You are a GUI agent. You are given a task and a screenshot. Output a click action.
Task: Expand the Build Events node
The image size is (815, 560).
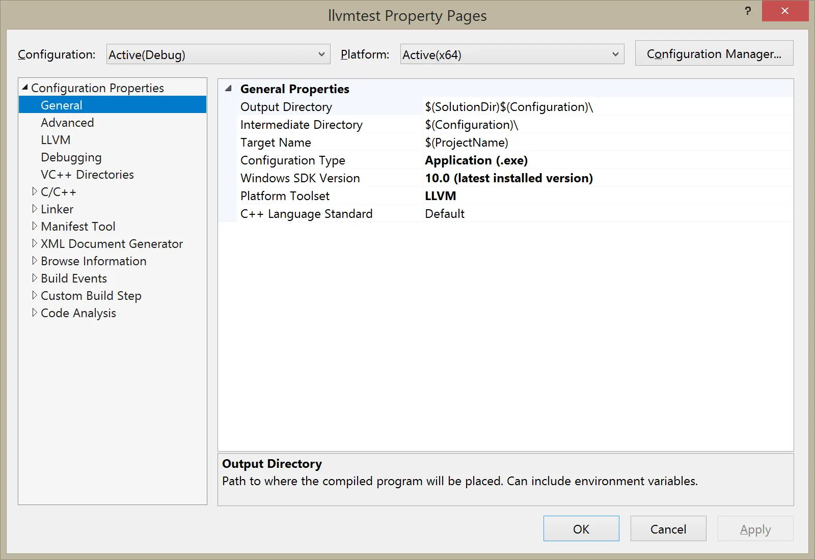click(34, 278)
